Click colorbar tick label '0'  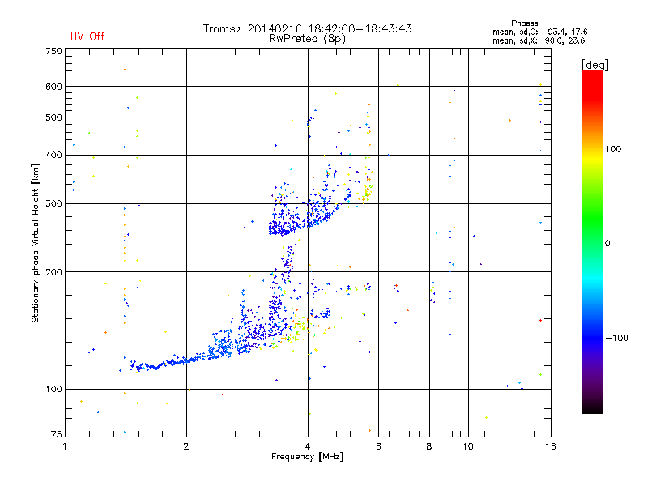point(607,244)
